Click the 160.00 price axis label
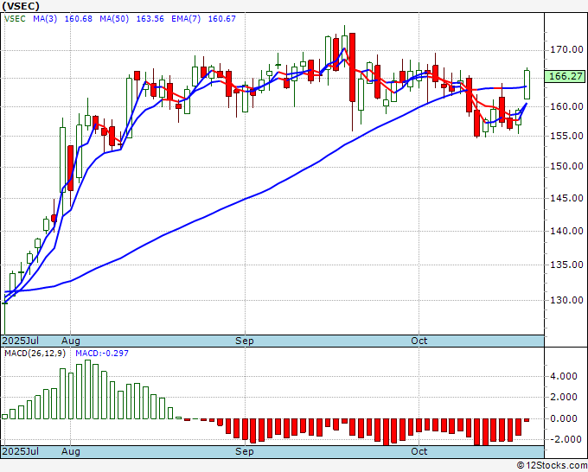 click(x=566, y=106)
